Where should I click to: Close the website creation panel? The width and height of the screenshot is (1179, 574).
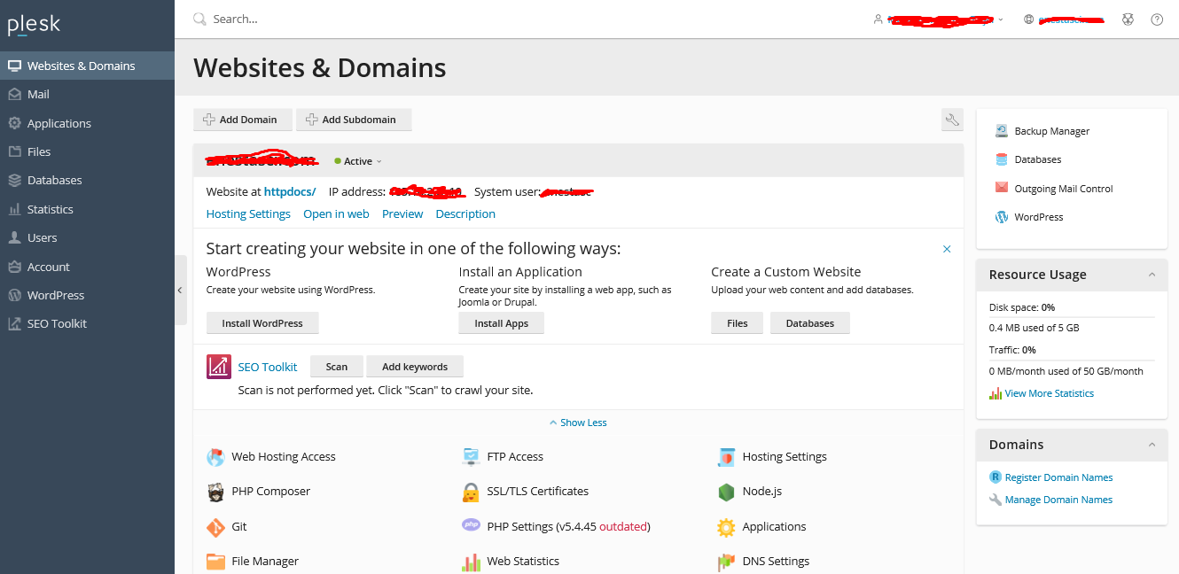(947, 250)
